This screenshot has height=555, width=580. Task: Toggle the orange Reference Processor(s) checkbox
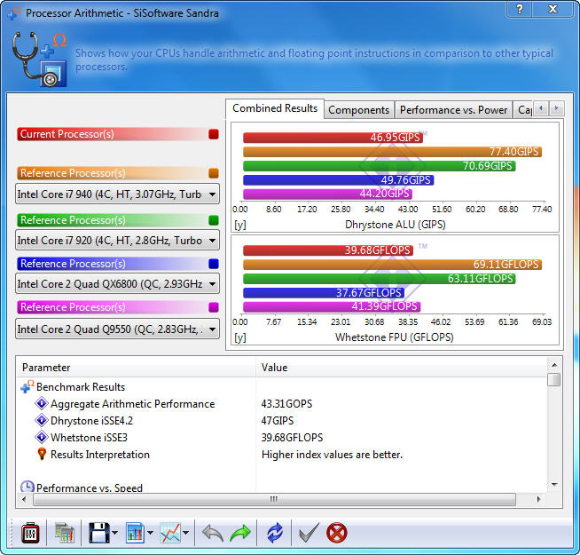pyautogui.click(x=214, y=173)
